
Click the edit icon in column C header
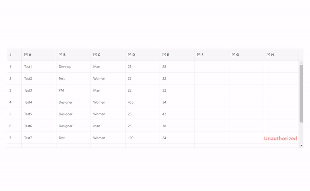95,55
